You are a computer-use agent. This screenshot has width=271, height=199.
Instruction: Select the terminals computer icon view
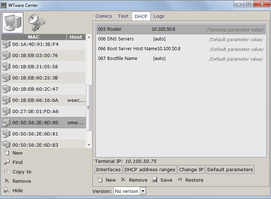pos(13,23)
